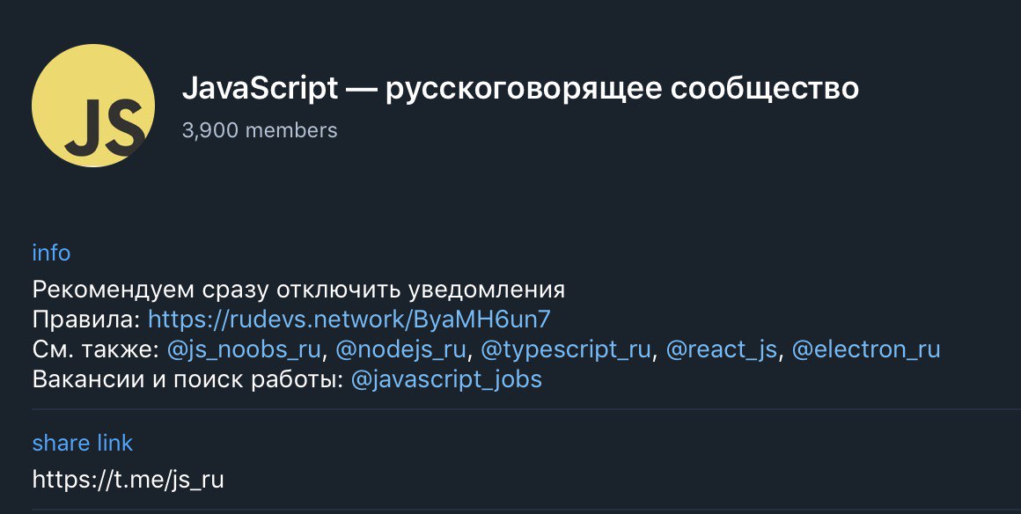Show the 3,900 members list
This screenshot has height=514, width=1021.
point(260,130)
